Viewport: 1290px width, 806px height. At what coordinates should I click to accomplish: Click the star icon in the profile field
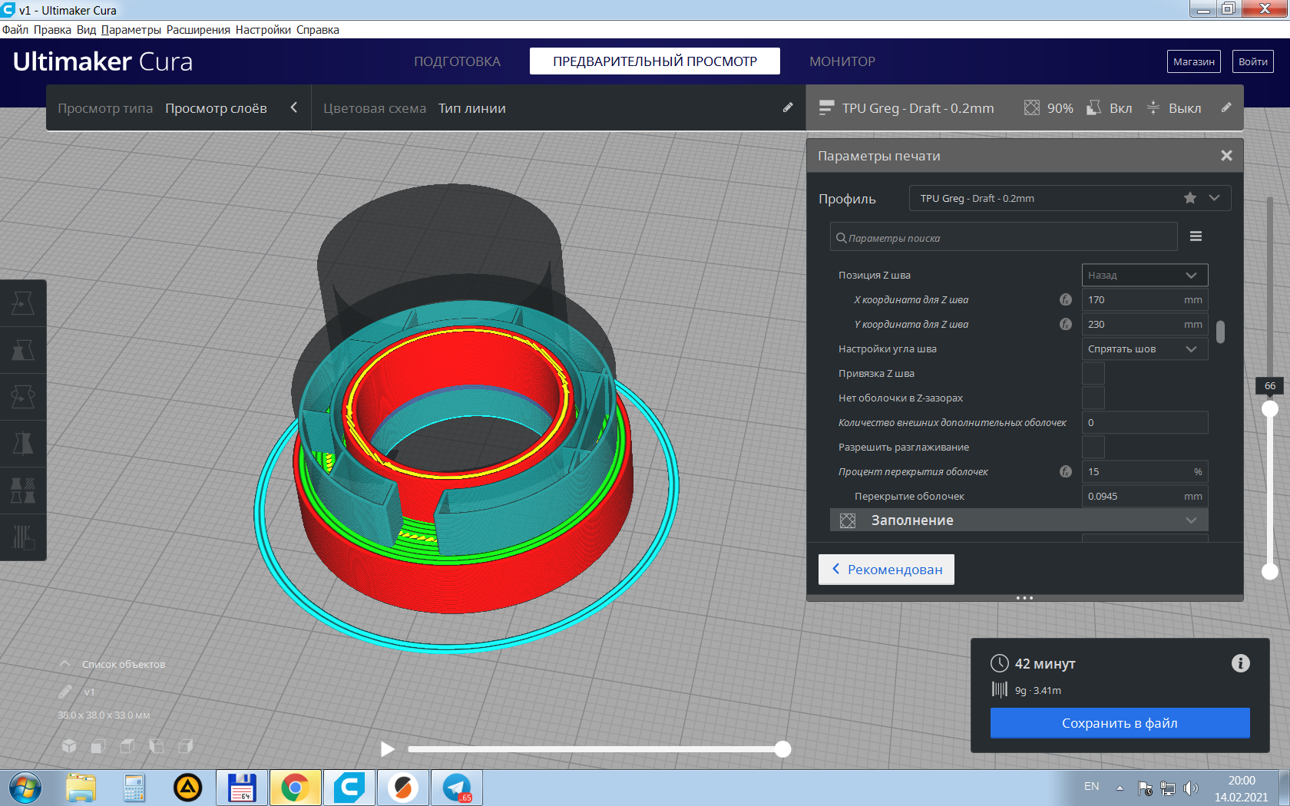[1190, 198]
